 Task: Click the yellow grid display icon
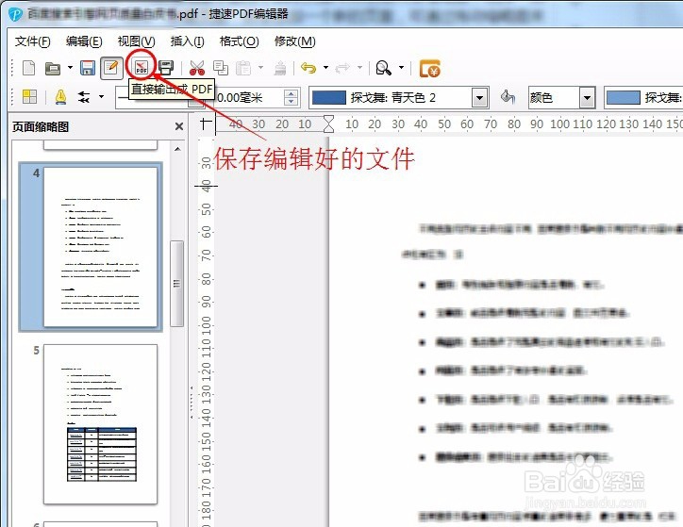click(29, 96)
